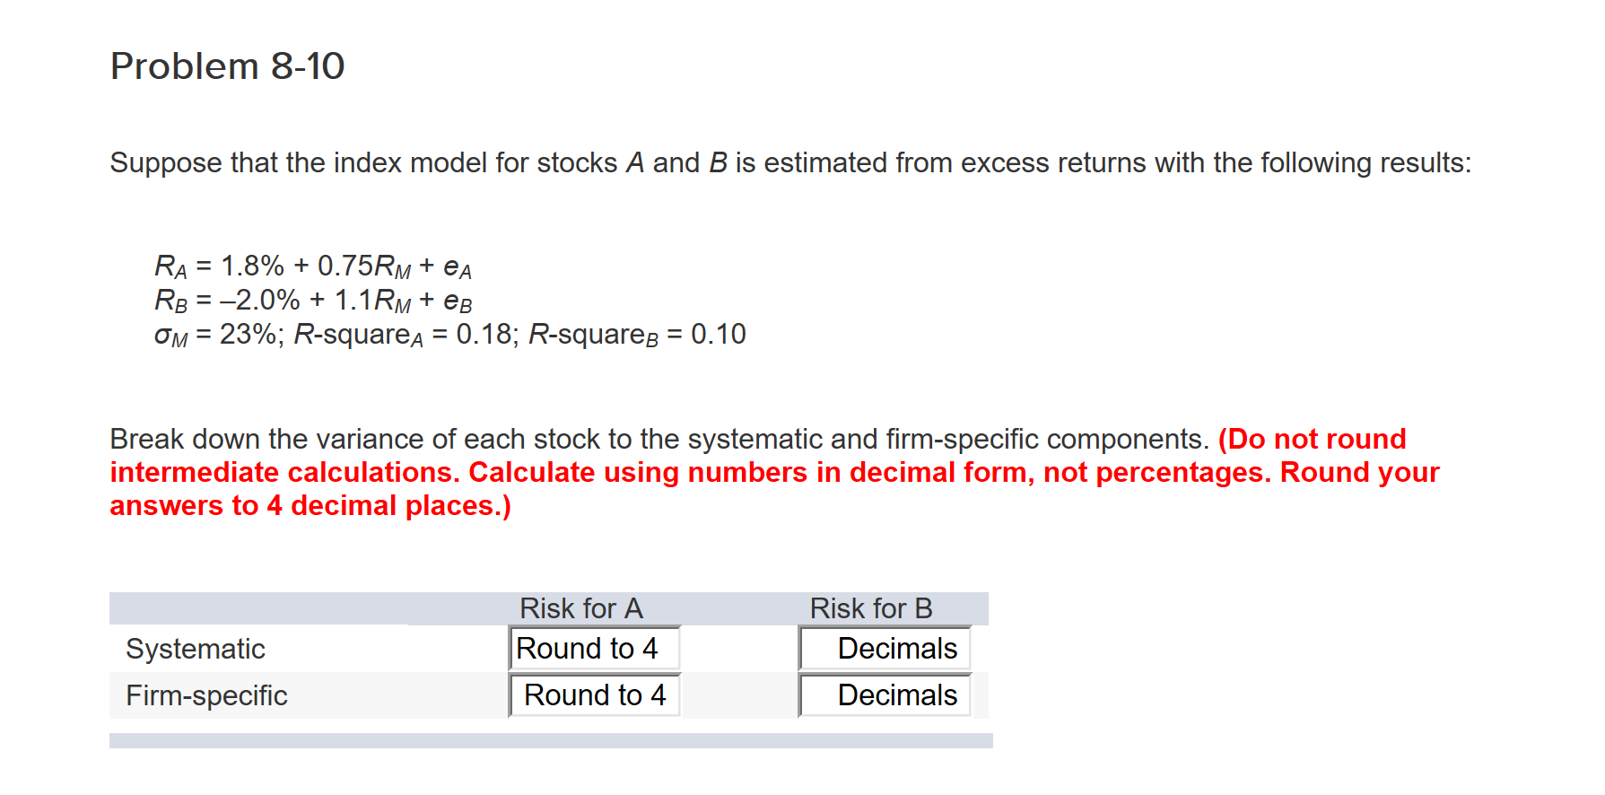Viewport: 1605px width, 795px height.
Task: Click the 'Problem 8-10' heading
Action: [227, 65]
